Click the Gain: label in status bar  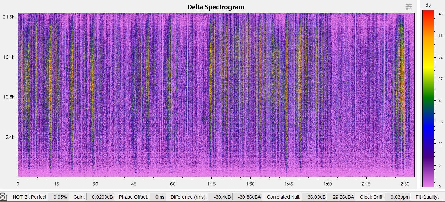(x=79, y=197)
